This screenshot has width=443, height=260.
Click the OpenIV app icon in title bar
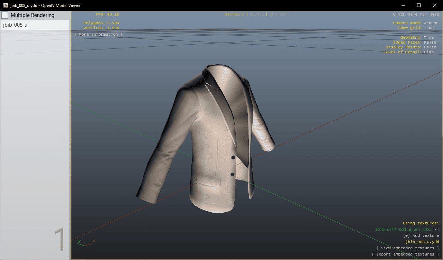[6, 5]
